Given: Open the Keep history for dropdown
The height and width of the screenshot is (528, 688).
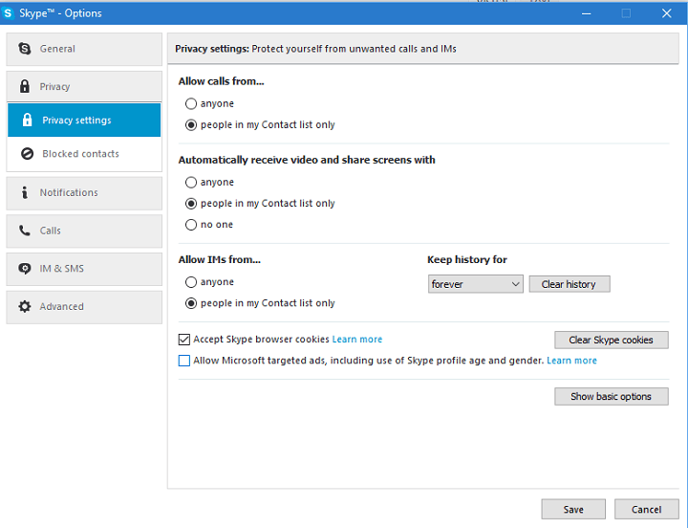Looking at the screenshot, I should coord(476,284).
